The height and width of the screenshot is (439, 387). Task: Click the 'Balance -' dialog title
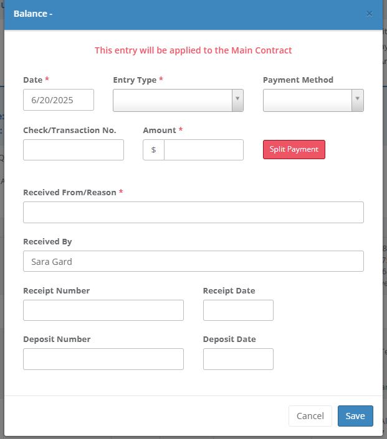point(33,14)
